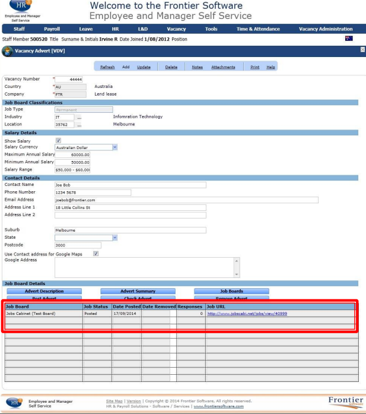
Task: Open the Location lookup ellipsis button
Action: click(x=79, y=125)
